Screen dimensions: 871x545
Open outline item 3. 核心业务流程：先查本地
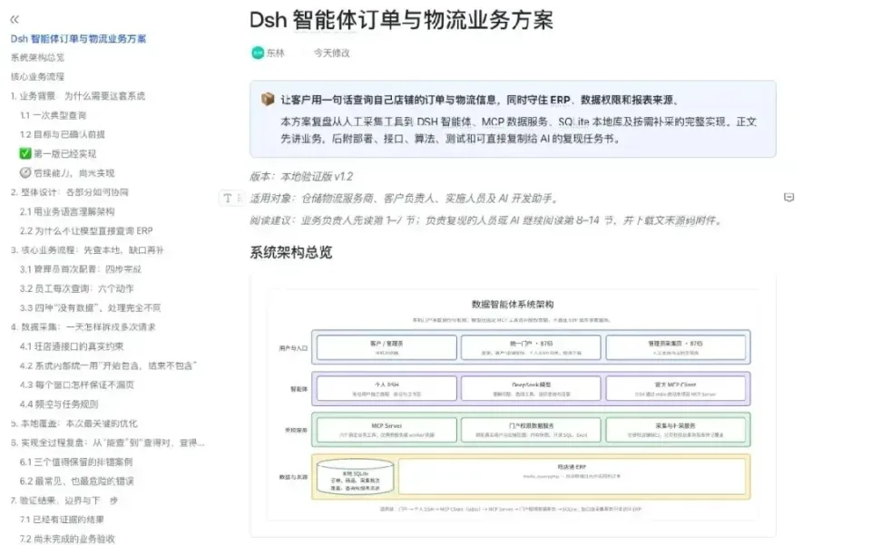coord(87,250)
